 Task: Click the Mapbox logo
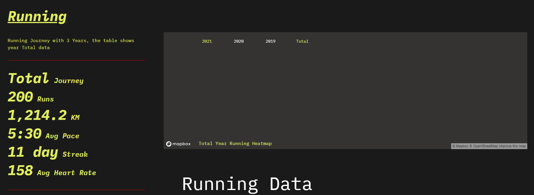click(x=178, y=144)
